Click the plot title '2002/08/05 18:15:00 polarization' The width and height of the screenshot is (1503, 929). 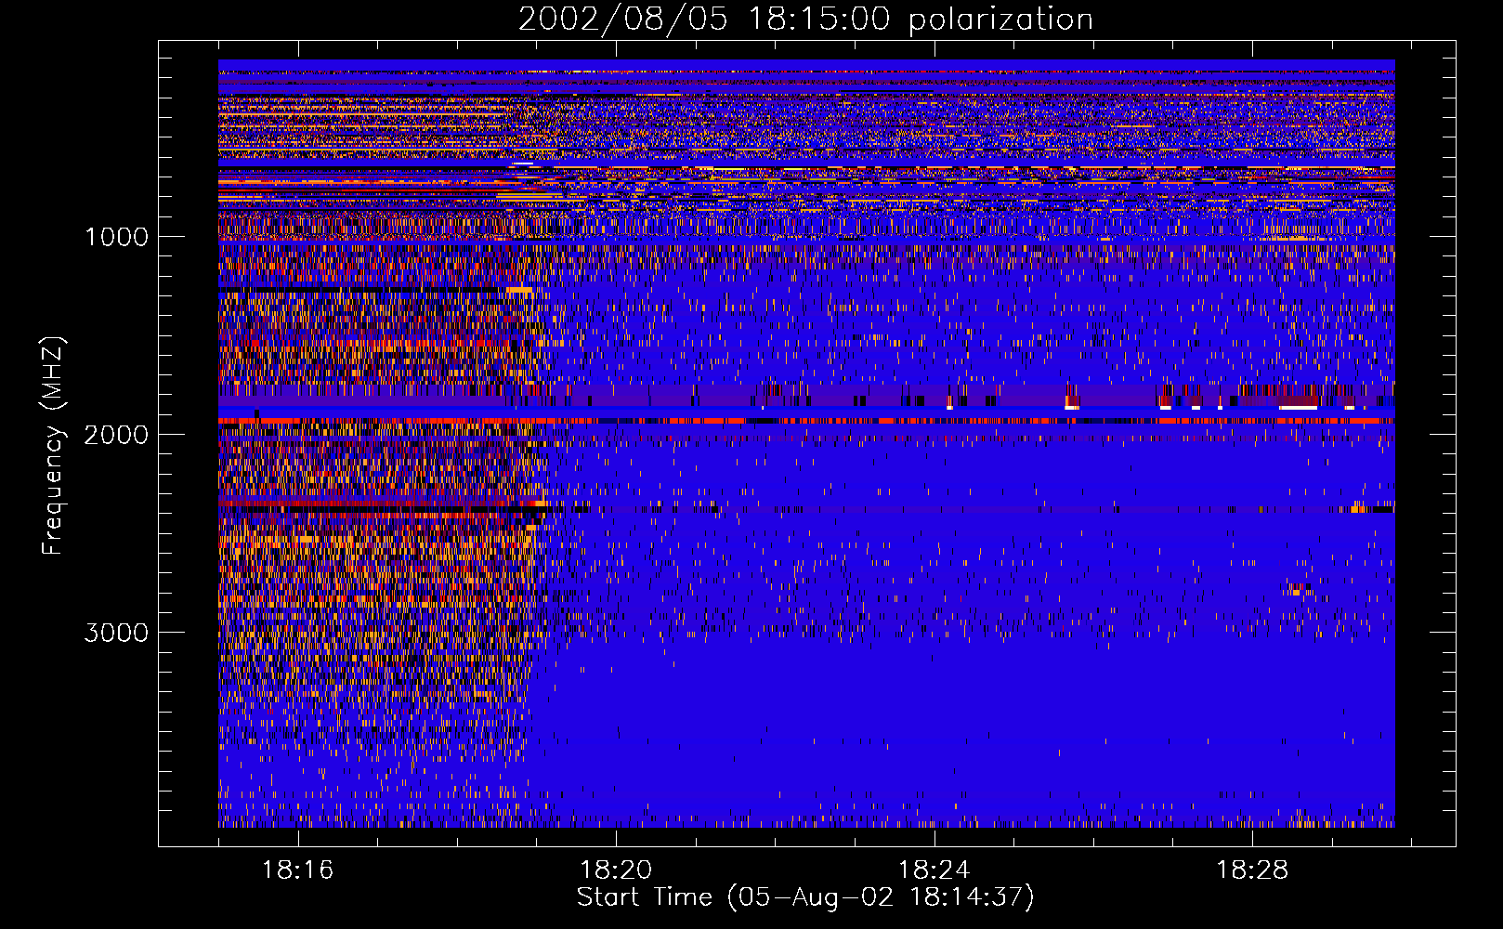[805, 20]
